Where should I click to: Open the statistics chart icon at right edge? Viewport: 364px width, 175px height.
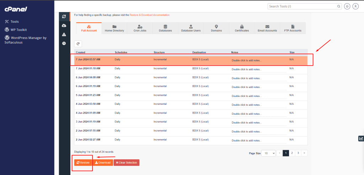(361, 138)
